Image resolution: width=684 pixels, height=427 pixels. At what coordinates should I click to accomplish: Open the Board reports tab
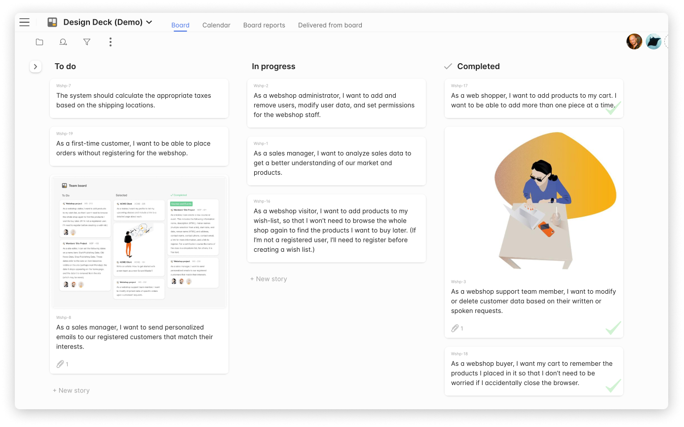[264, 25]
